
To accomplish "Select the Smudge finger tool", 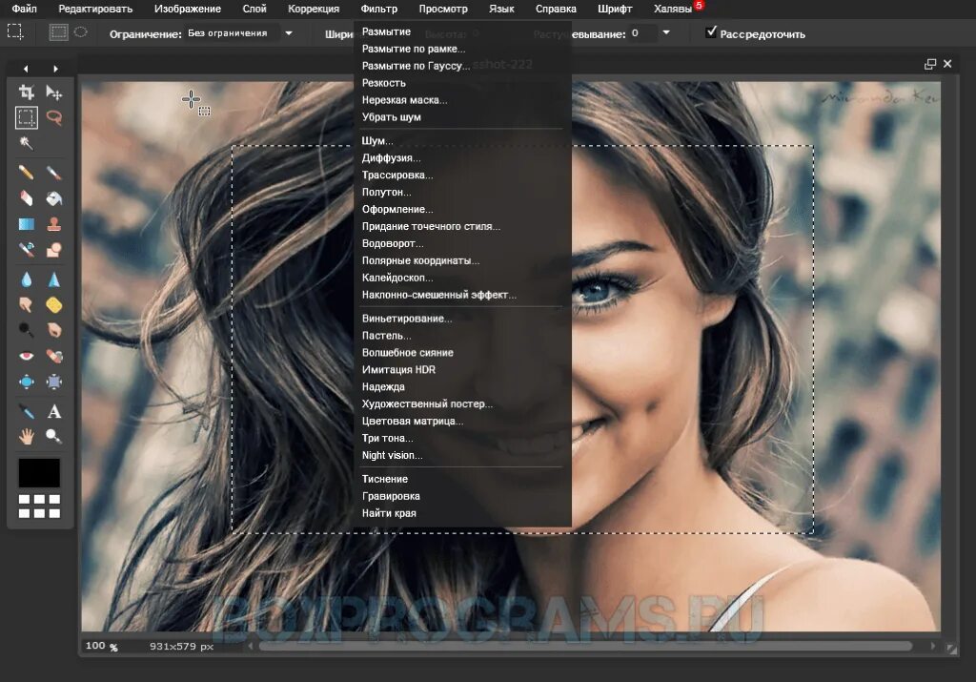I will click(26, 304).
